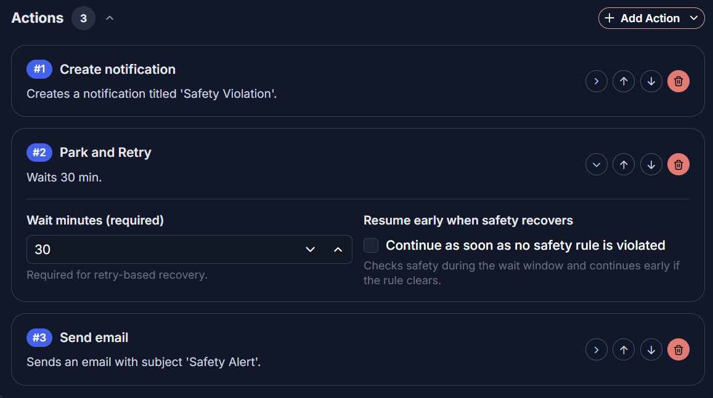The image size is (713, 398).
Task: Move the 'Create notification' action up
Action: [x=624, y=81]
